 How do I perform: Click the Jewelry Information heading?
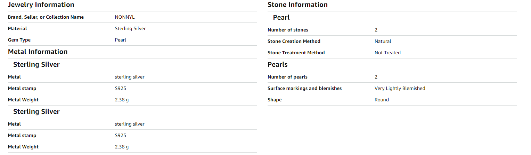pyautogui.click(x=41, y=5)
